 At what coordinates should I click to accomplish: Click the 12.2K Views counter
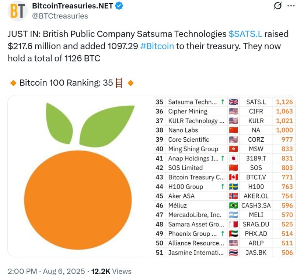point(111,271)
